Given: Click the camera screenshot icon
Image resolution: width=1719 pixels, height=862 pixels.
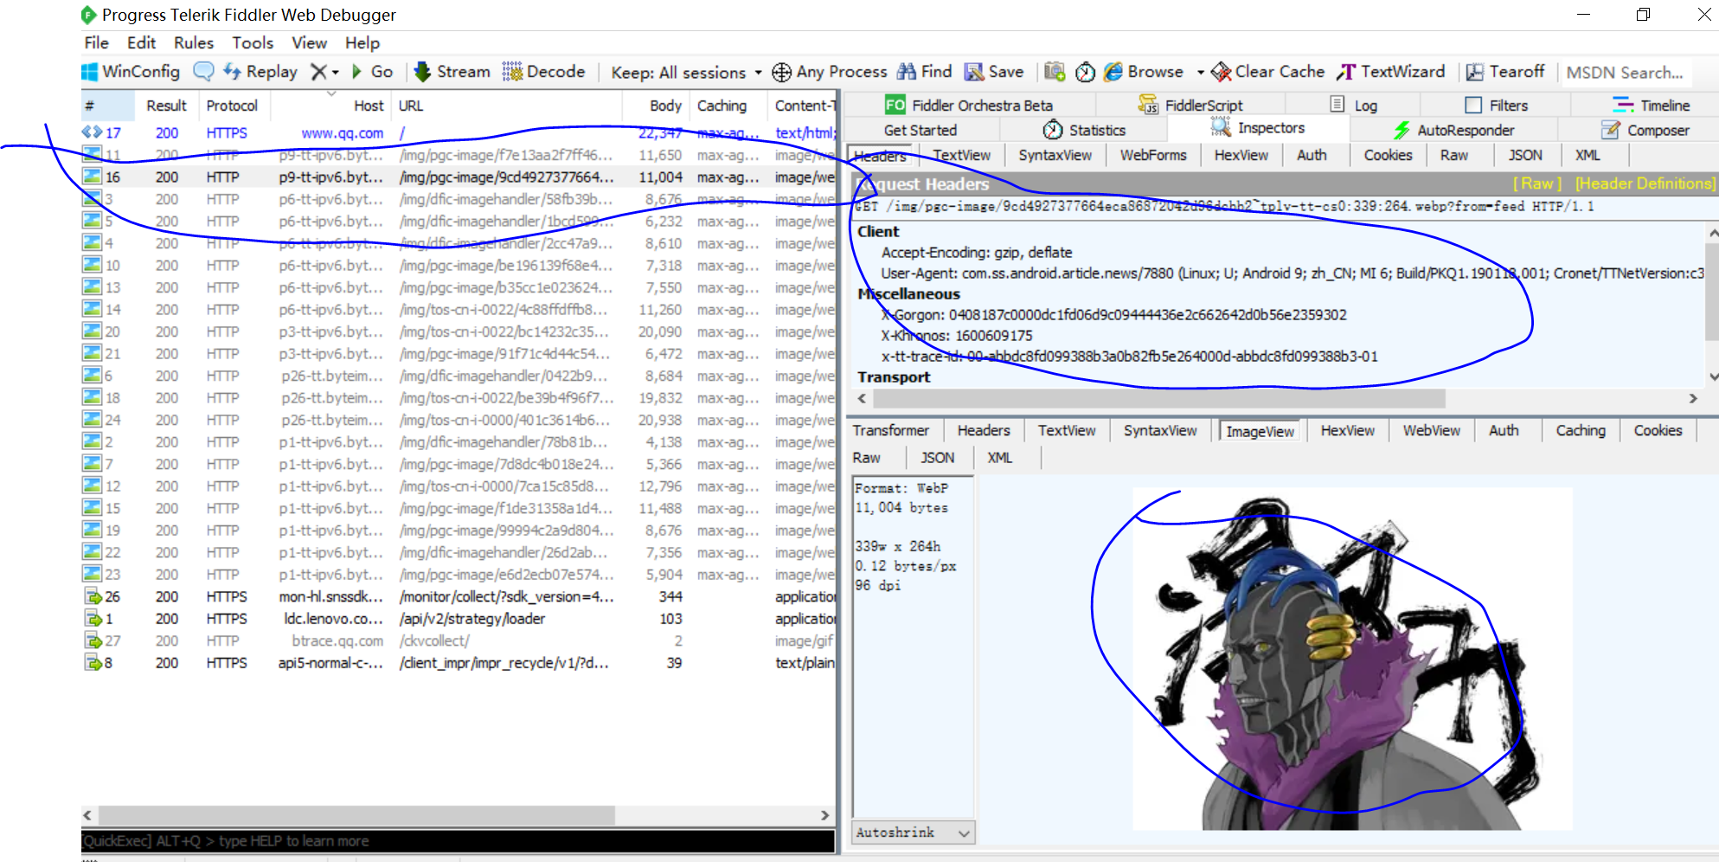Looking at the screenshot, I should pyautogui.click(x=1055, y=72).
